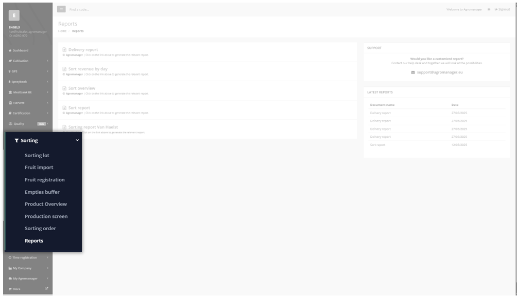Click the Cultivation leaf icon
Screen dimensions: 517x297
click(x=10, y=61)
